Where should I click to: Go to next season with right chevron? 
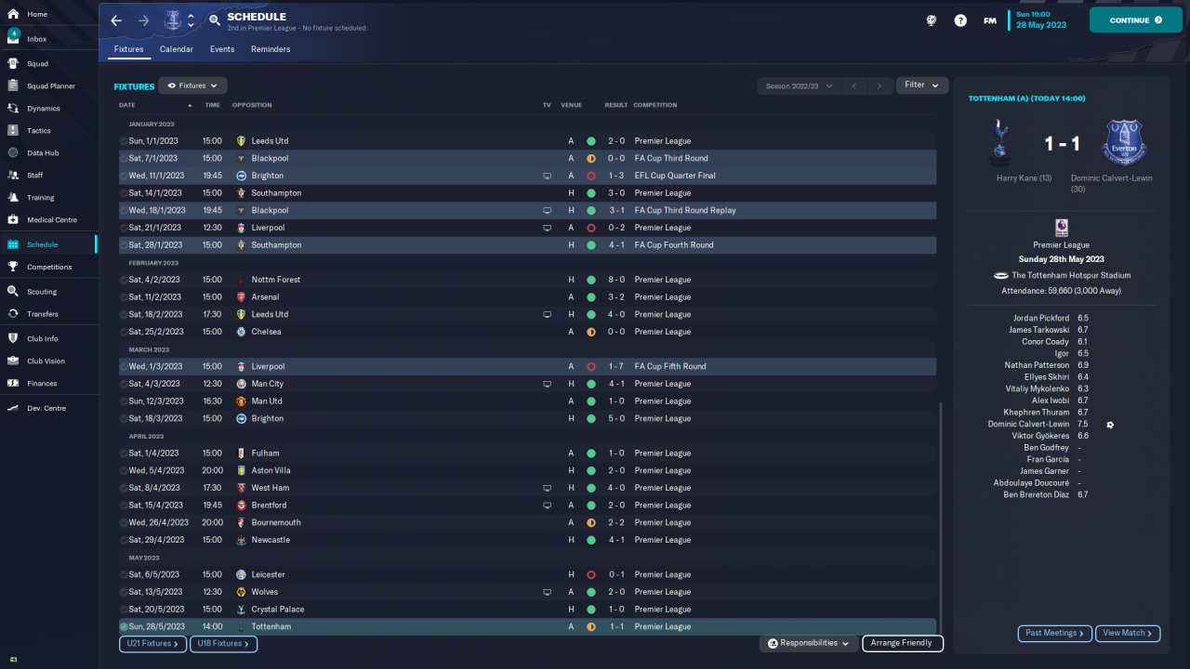[879, 85]
